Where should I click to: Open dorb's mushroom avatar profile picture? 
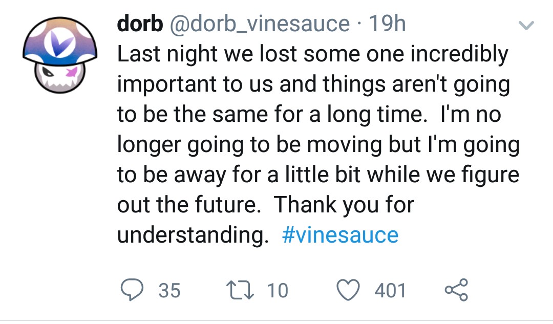pos(60,55)
